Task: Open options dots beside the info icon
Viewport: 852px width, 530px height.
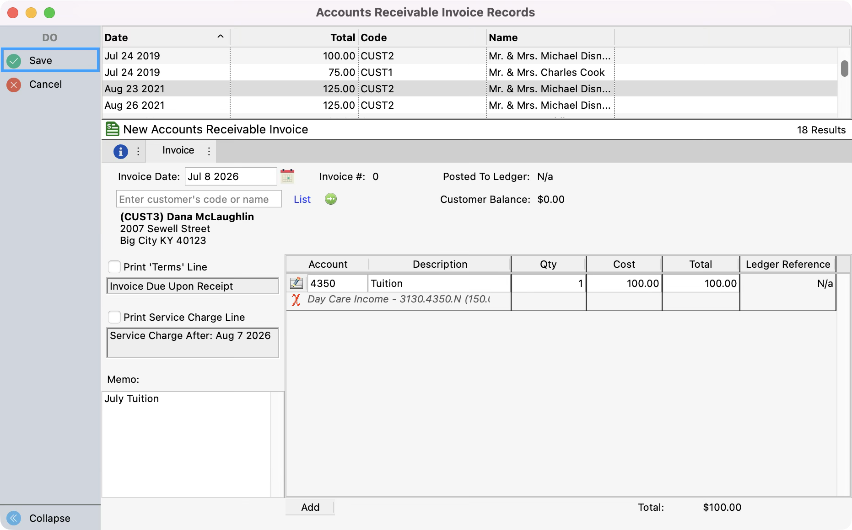Action: (x=138, y=151)
